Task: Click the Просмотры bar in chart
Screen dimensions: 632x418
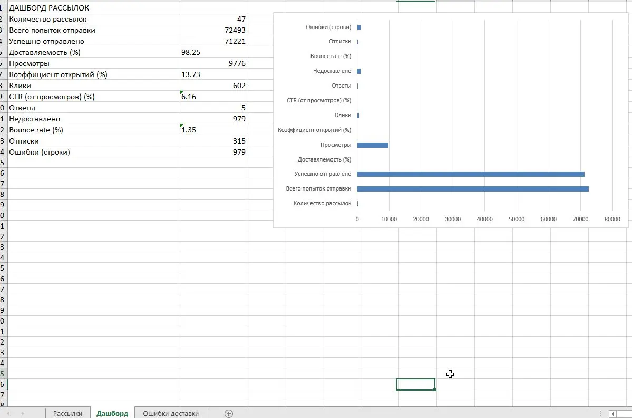Action: tap(373, 145)
